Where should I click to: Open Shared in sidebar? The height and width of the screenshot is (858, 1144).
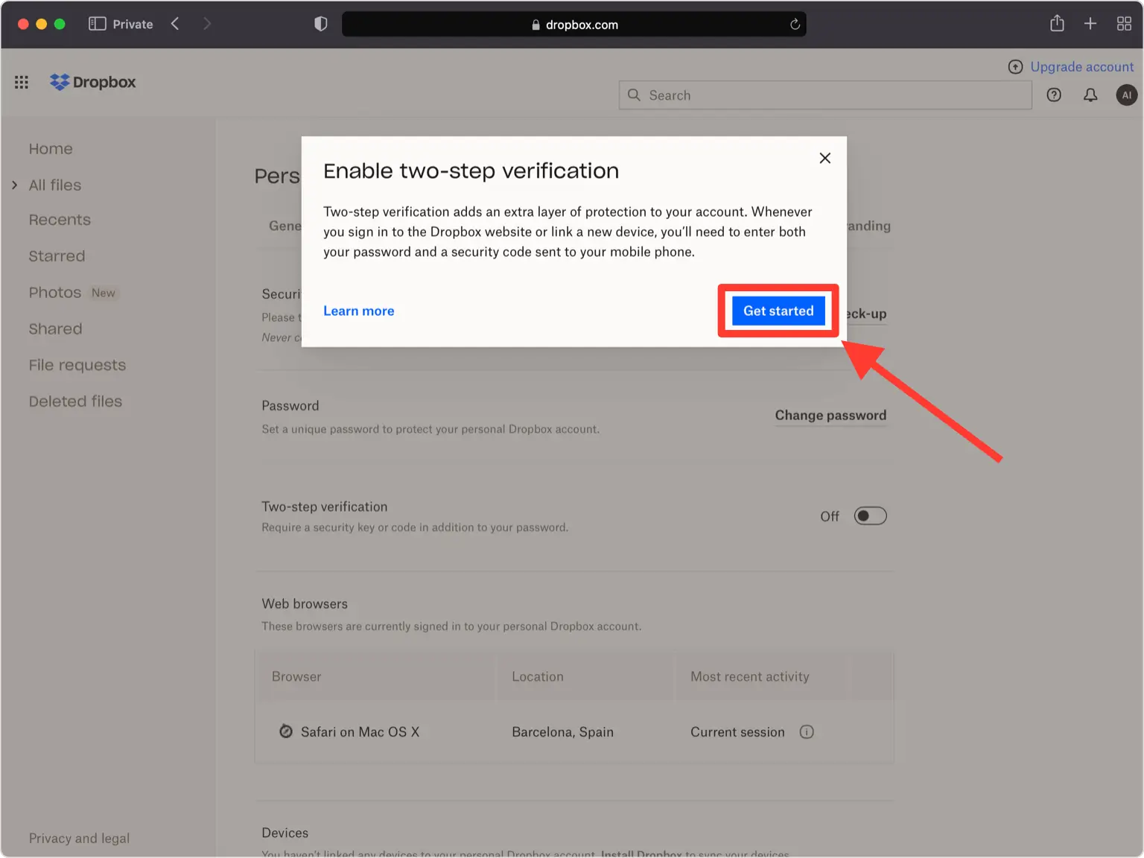56,328
